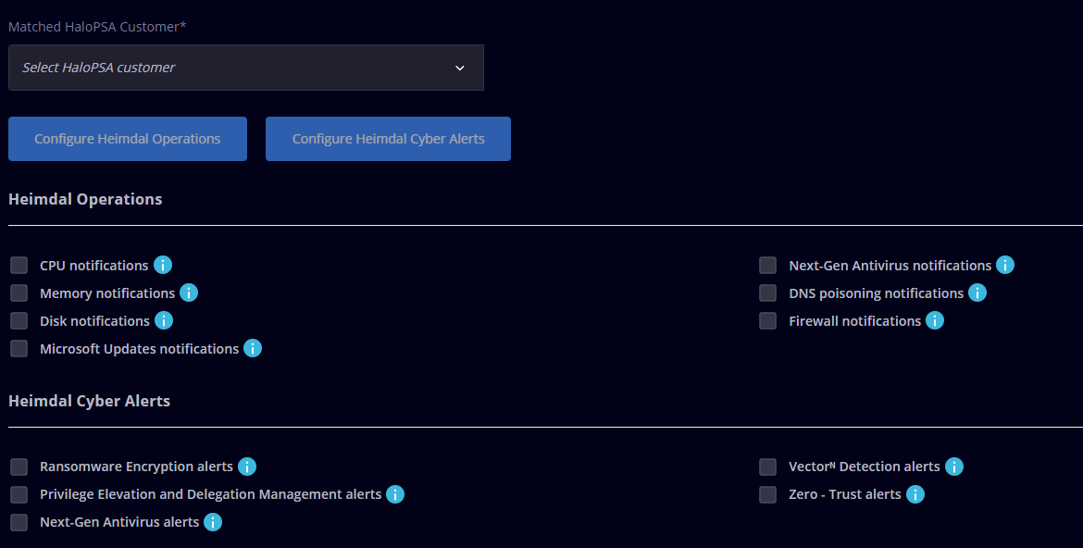The height and width of the screenshot is (548, 1083).
Task: Show info tooltip for Memory notifications
Action: click(189, 293)
